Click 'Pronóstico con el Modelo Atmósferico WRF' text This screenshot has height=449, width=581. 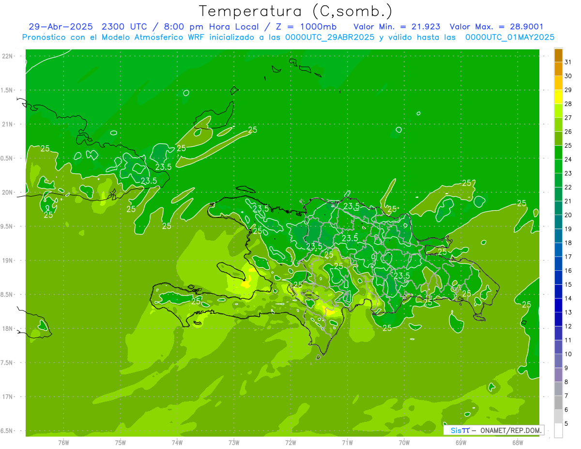pos(114,37)
